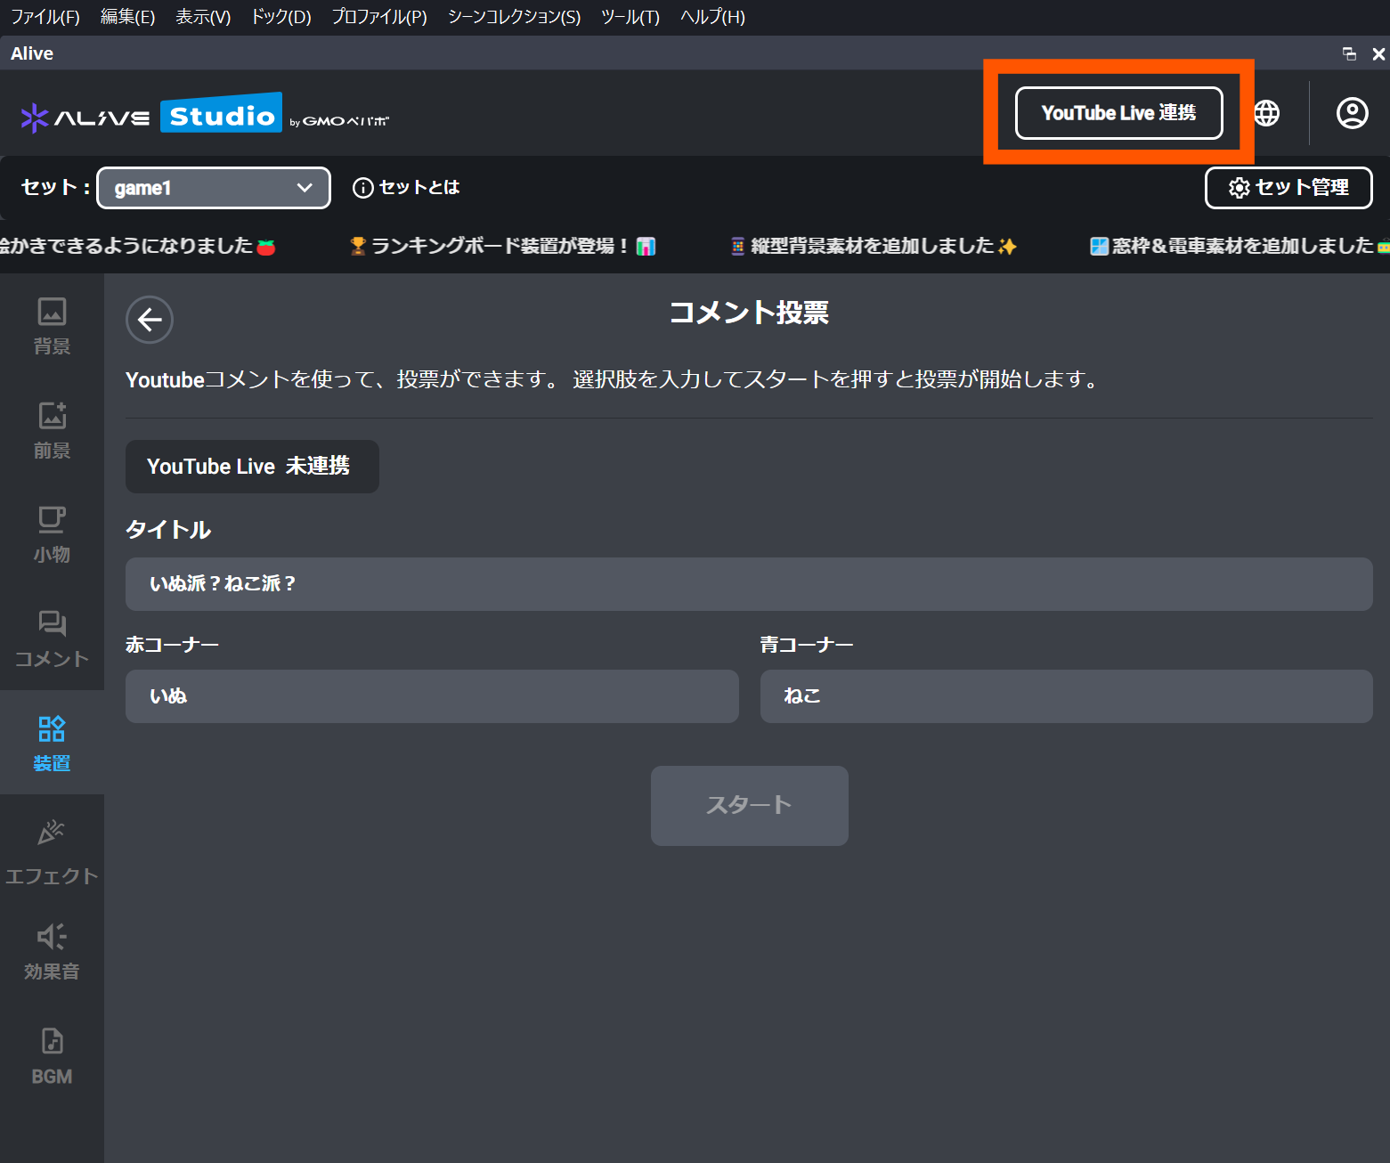Open the 前景 (foreground) sidebar panel
Image resolution: width=1390 pixels, height=1163 pixels.
(x=52, y=430)
